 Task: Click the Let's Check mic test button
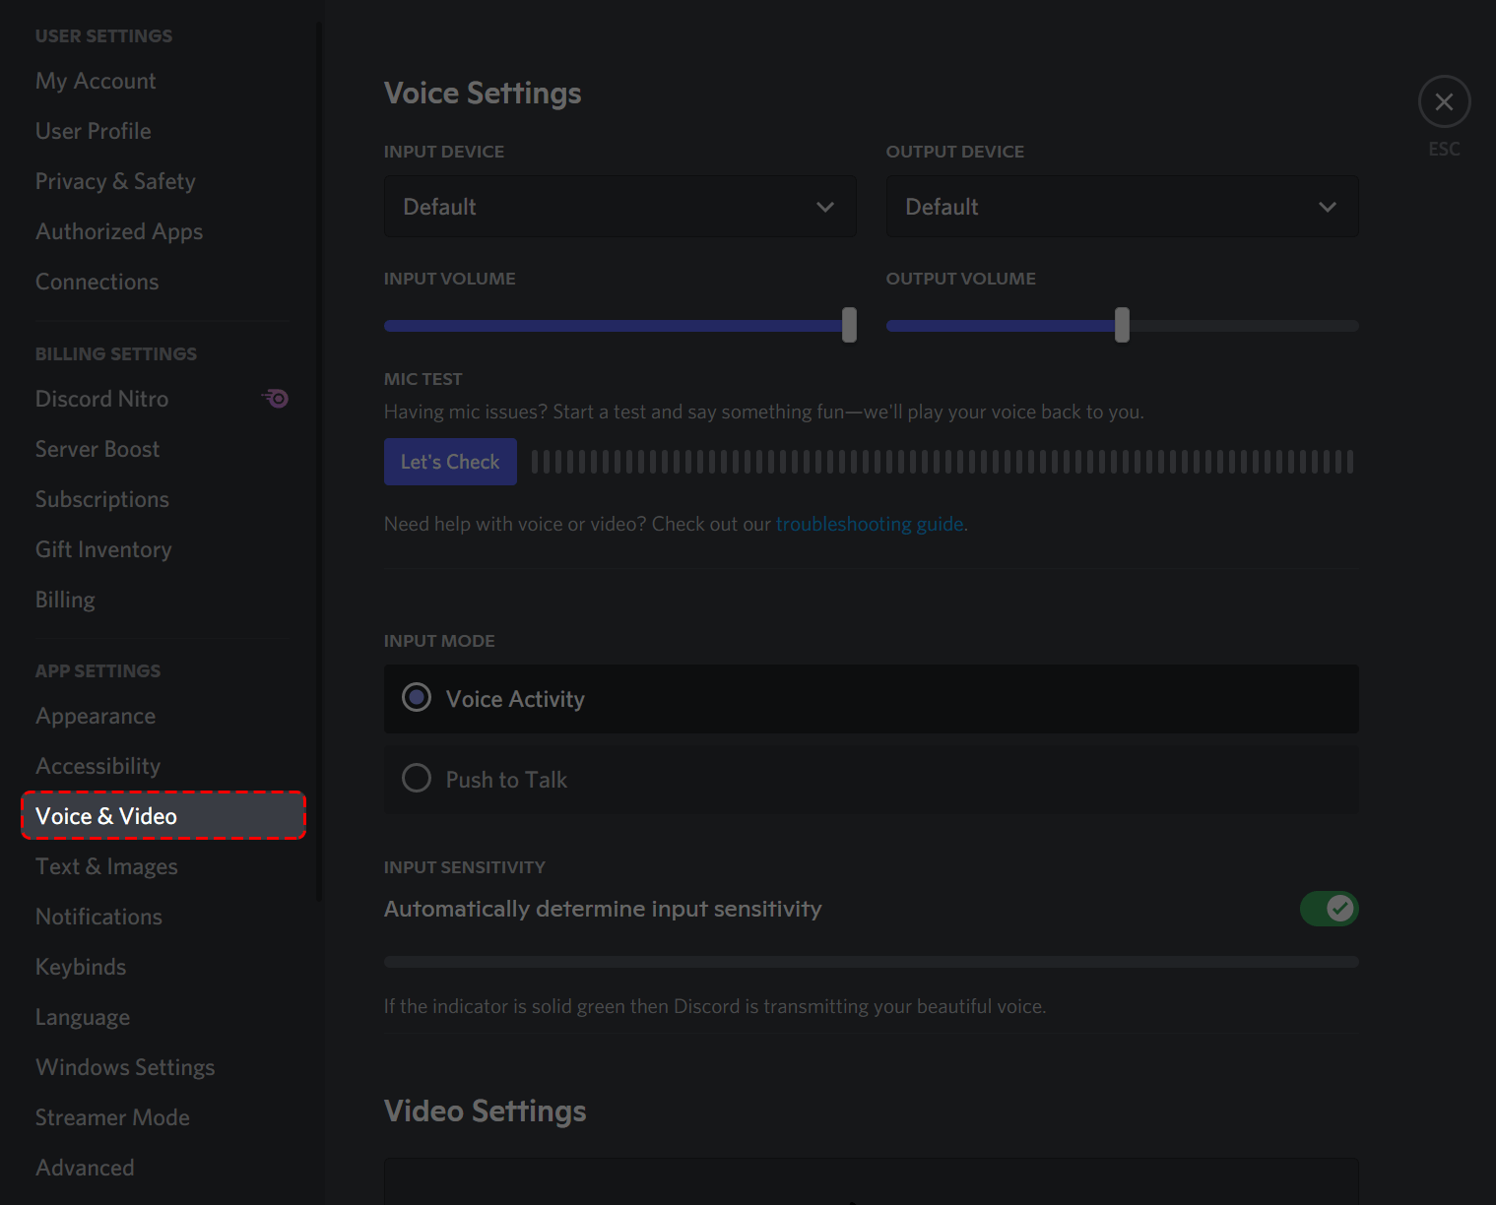449,461
